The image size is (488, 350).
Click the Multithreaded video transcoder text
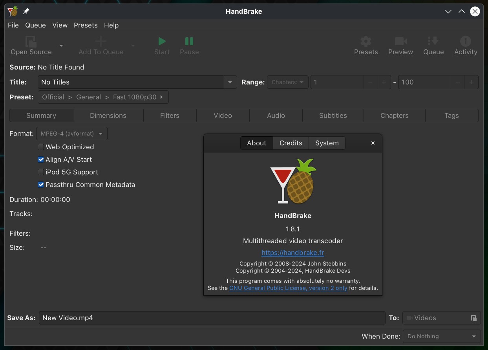pyautogui.click(x=293, y=241)
